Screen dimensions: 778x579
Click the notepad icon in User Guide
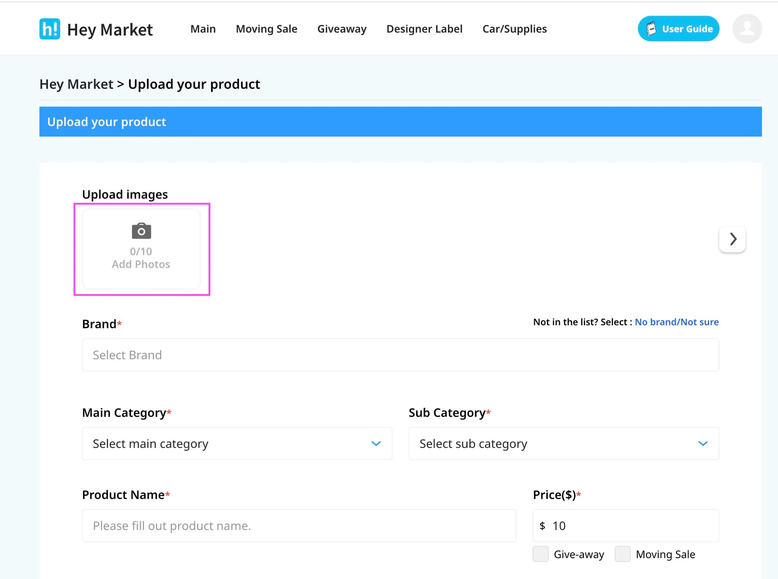(651, 29)
